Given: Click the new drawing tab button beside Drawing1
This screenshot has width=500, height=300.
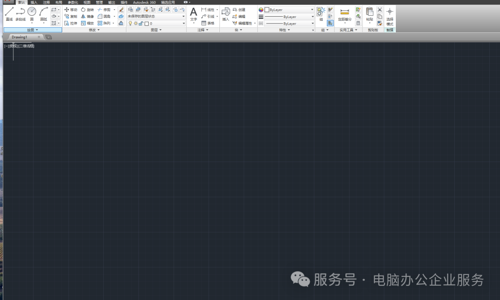Looking at the screenshot, I should click(x=49, y=37).
